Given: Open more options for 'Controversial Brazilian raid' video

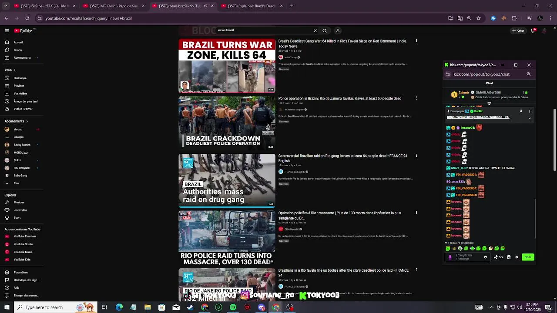Looking at the screenshot, I should (x=416, y=156).
